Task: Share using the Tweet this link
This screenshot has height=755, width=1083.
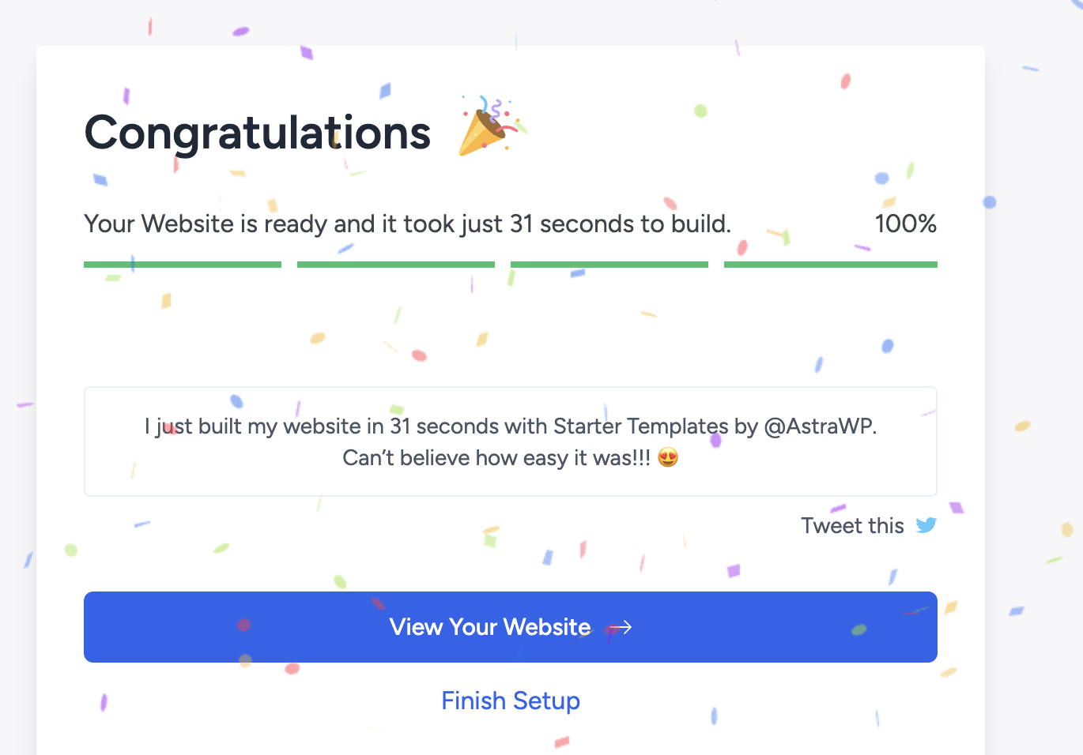Action: [x=852, y=526]
